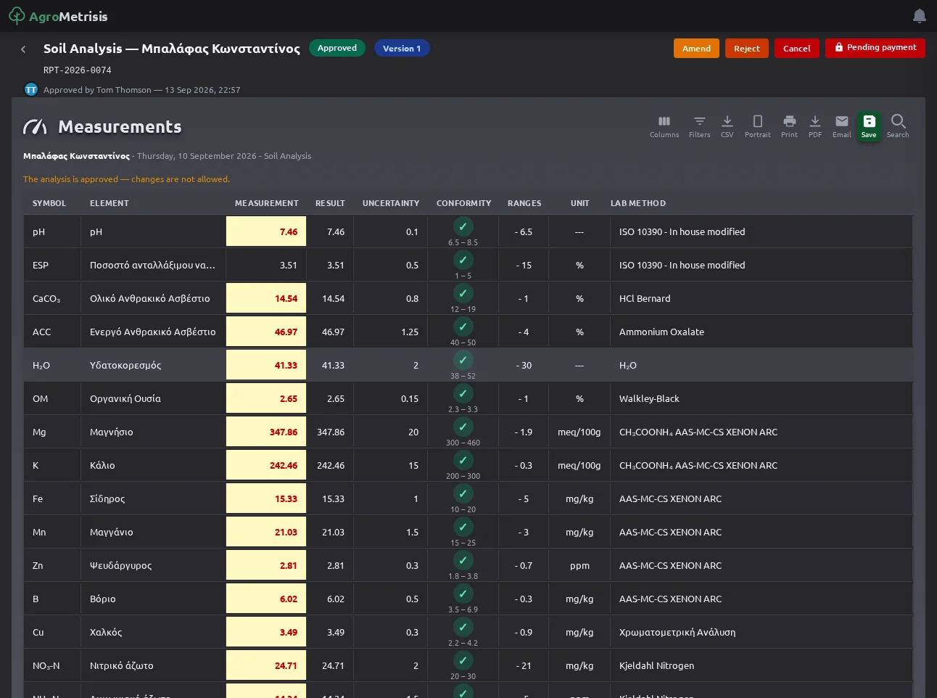Select element name Ψευδάργυρος

tap(121, 565)
